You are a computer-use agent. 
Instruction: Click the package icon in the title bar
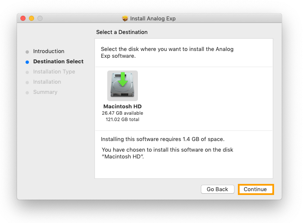point(125,19)
